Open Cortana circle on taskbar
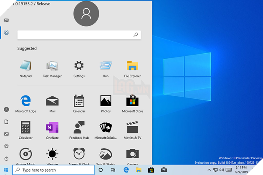 [101, 170]
